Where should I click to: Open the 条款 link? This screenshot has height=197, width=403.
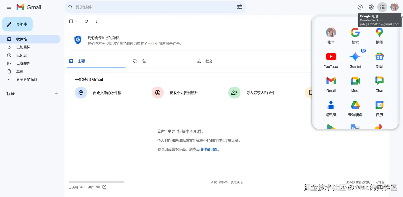214,182
